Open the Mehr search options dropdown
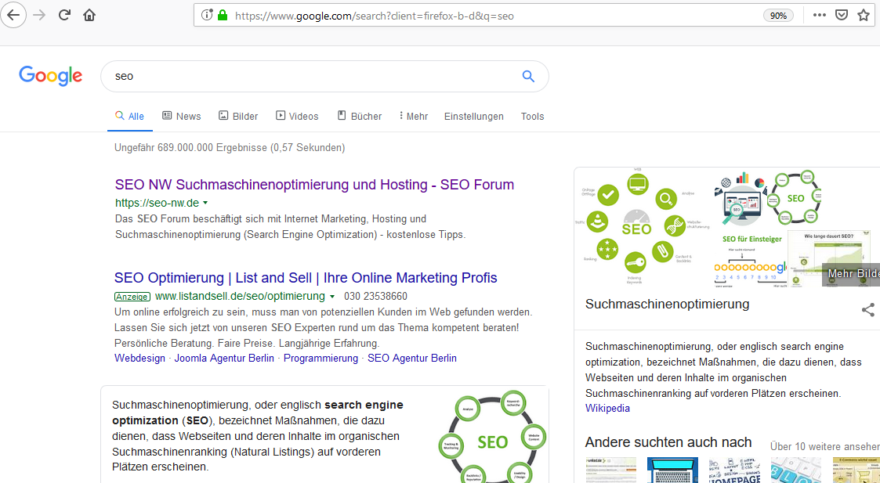The width and height of the screenshot is (880, 483). tap(413, 116)
